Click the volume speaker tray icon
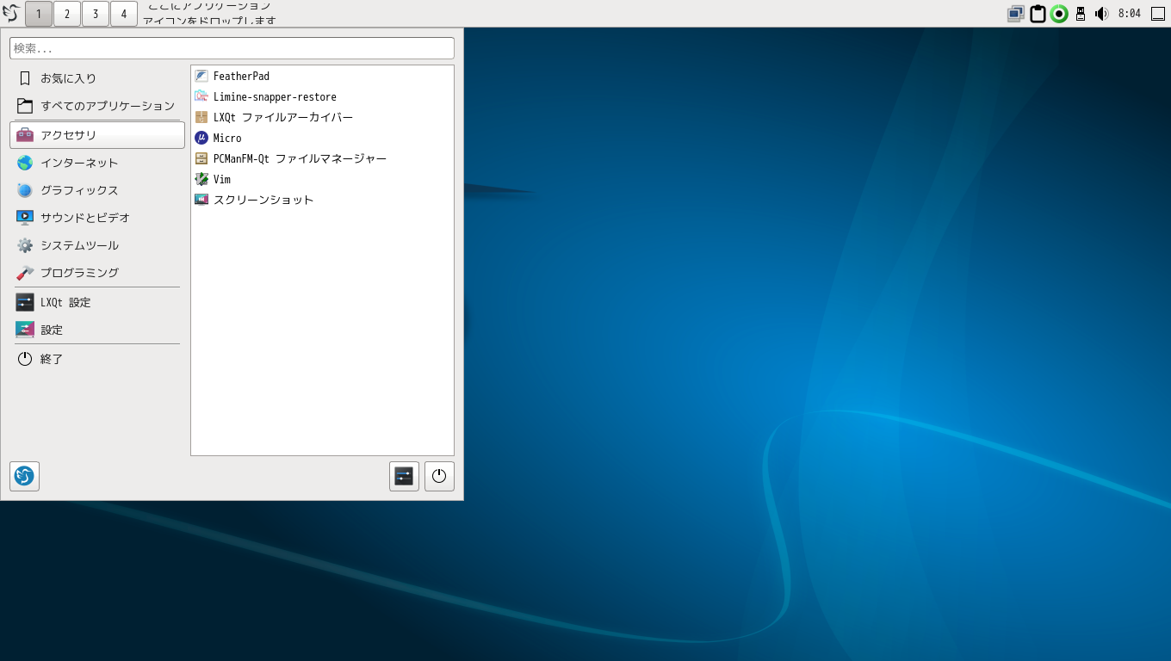 click(1101, 14)
